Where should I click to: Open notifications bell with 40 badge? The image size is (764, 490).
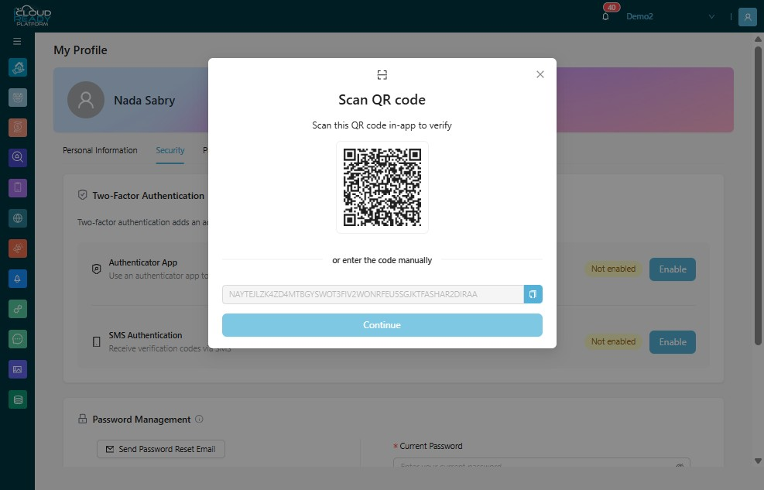pyautogui.click(x=605, y=16)
